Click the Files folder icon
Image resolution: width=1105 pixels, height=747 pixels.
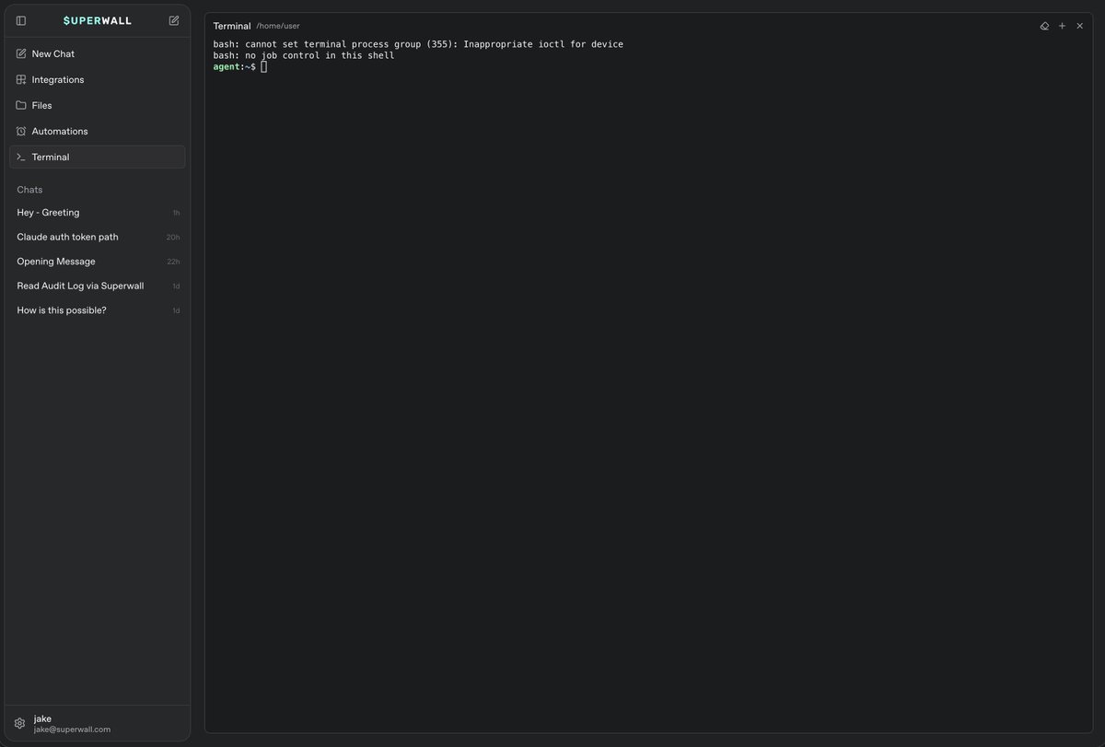click(x=21, y=105)
